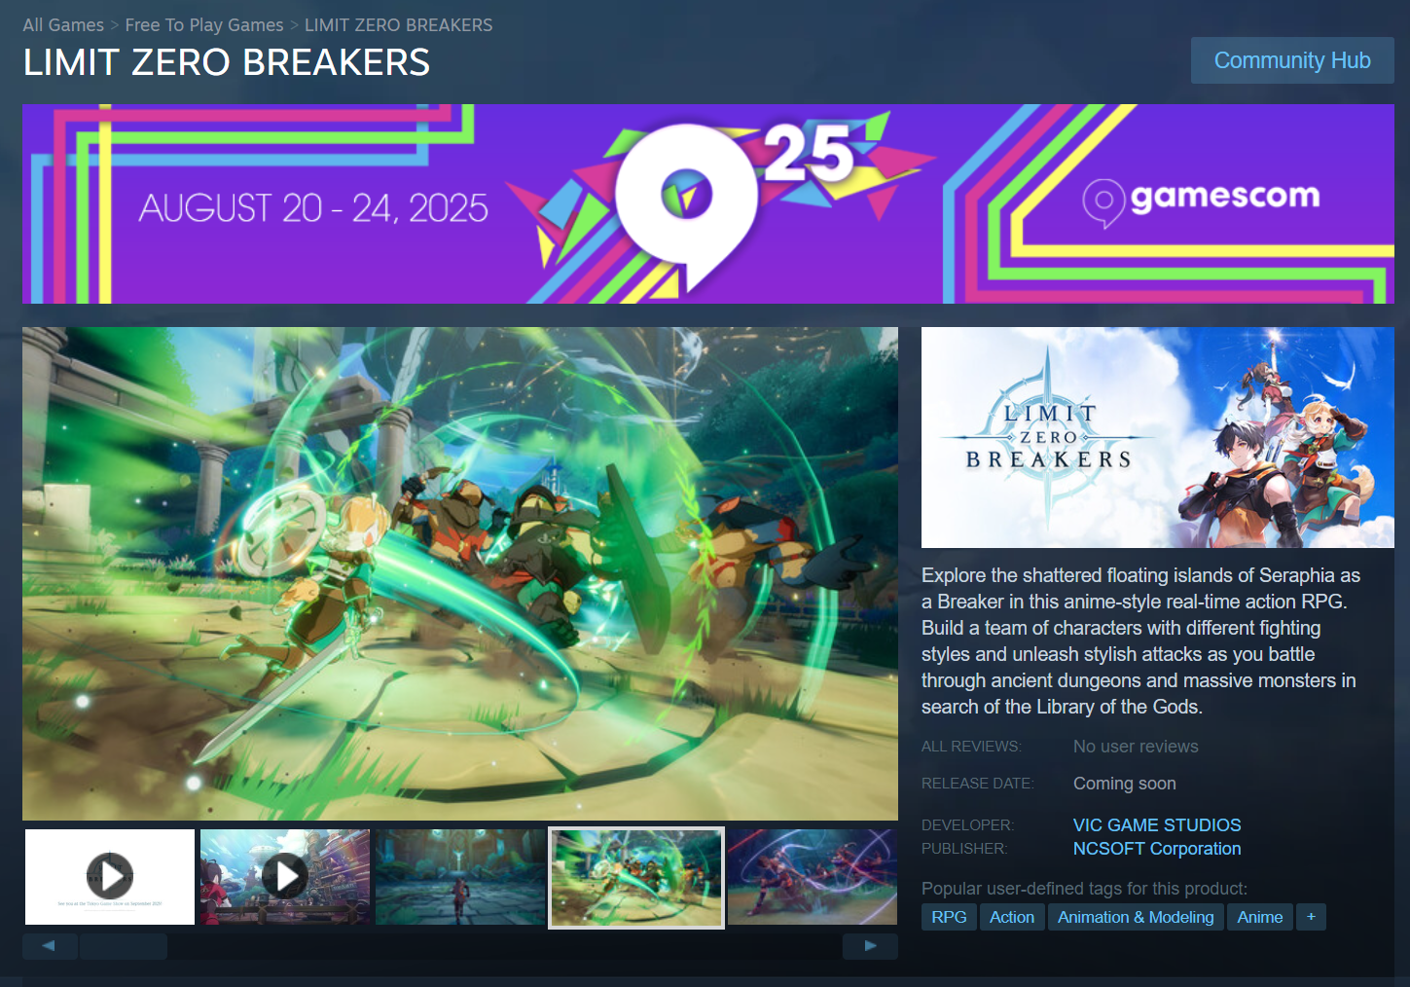1410x987 pixels.
Task: Expand more tags with the plus button
Action: pos(1311,917)
